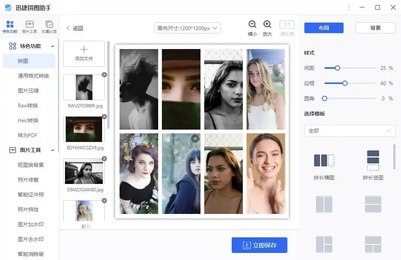Adjust the 圆角 corner radius slider
The width and height of the screenshot is (401, 260).
pos(325,98)
